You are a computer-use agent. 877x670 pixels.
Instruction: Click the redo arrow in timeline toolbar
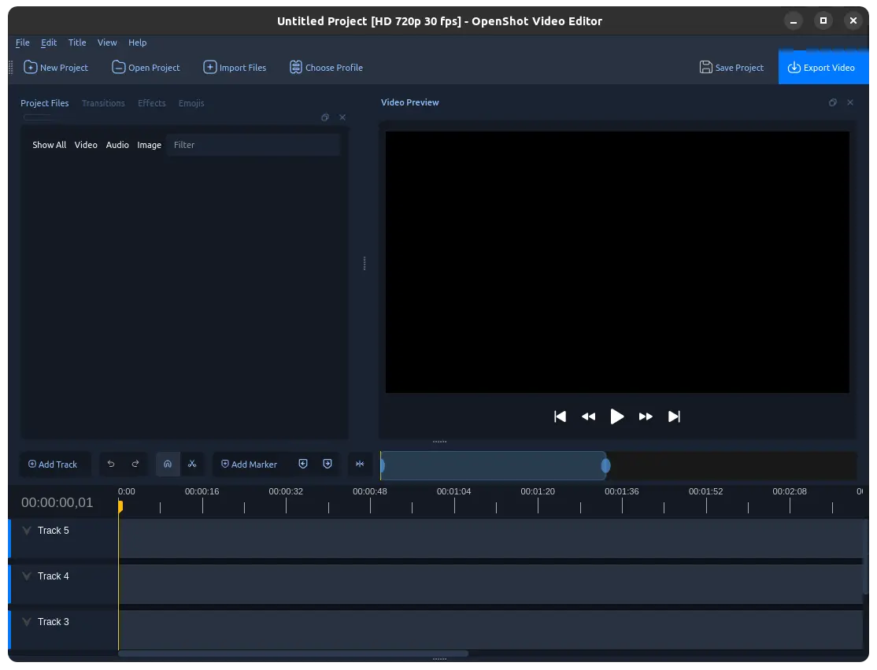(x=135, y=465)
